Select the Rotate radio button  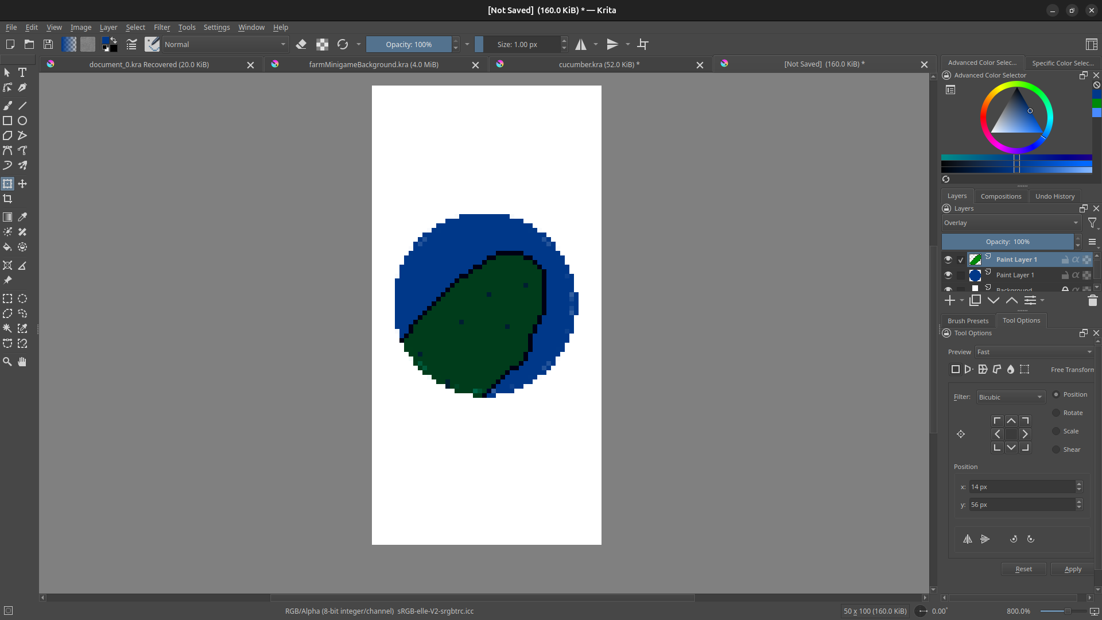pyautogui.click(x=1056, y=413)
